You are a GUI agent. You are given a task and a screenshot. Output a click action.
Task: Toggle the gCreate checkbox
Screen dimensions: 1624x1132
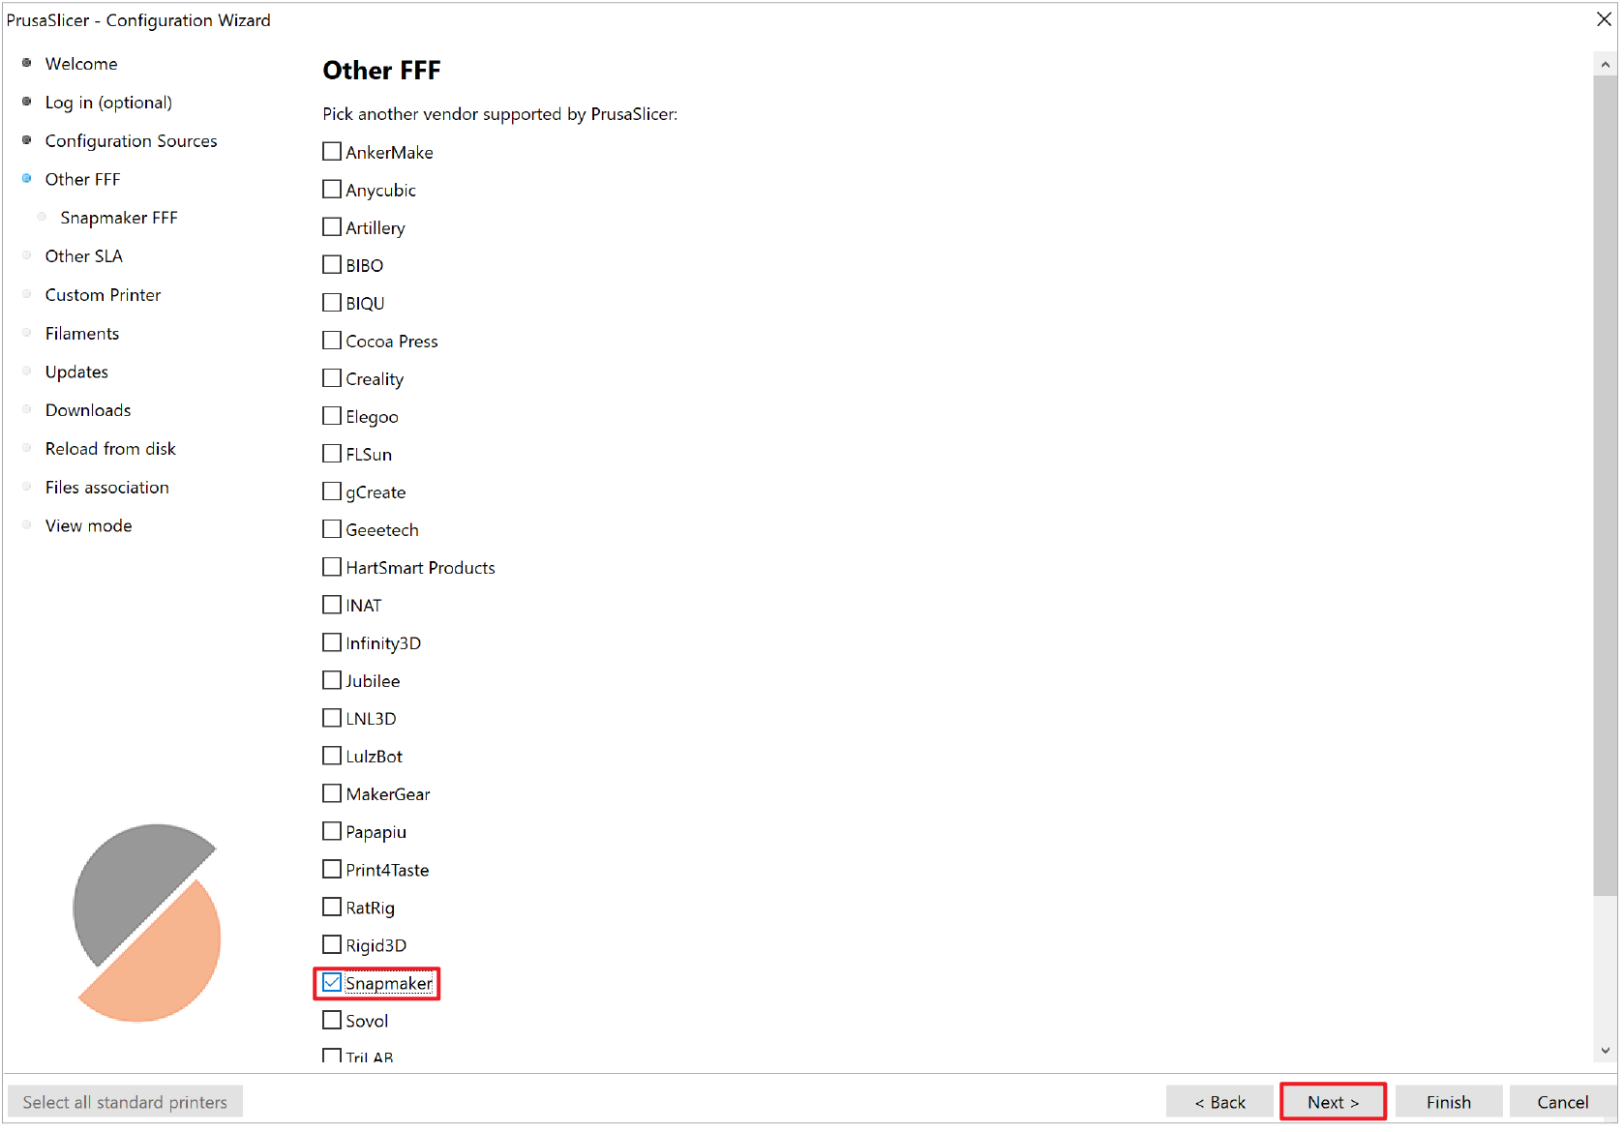332,492
